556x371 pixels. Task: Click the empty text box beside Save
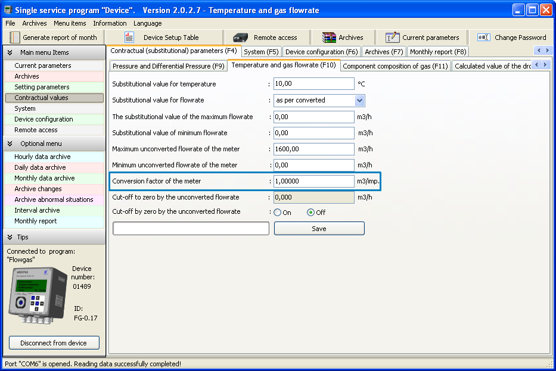pos(191,229)
